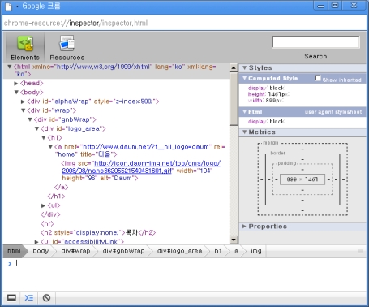369x307 pixels.
Task: Collapse the html user agent stylesheet section
Action: [245, 111]
